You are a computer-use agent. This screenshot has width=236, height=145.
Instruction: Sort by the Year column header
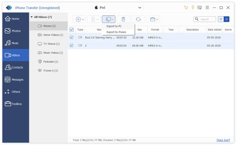pyautogui.click(x=171, y=30)
